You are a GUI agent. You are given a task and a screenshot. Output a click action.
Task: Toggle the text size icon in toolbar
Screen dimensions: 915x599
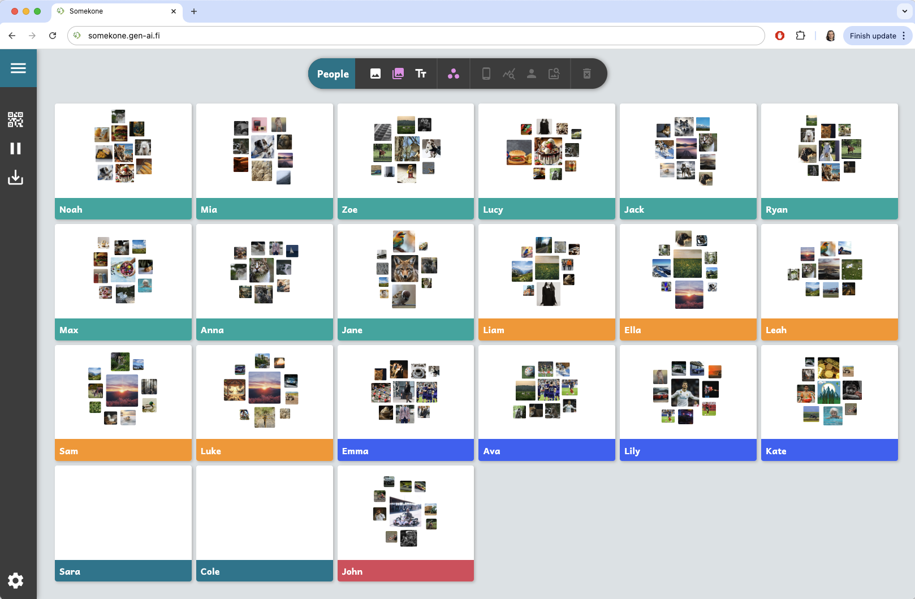coord(421,74)
